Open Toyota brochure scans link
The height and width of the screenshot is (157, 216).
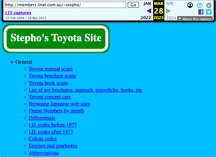click(x=52, y=76)
